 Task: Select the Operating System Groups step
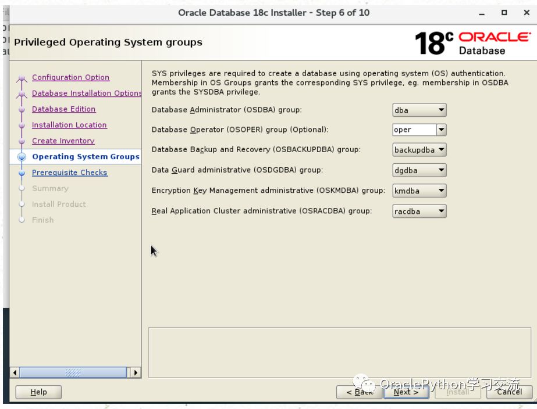(x=86, y=157)
